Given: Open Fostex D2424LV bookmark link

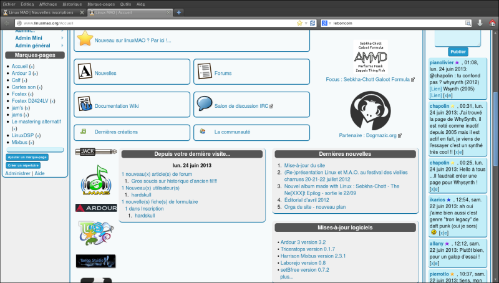Looking at the screenshot, I should click(30, 101).
